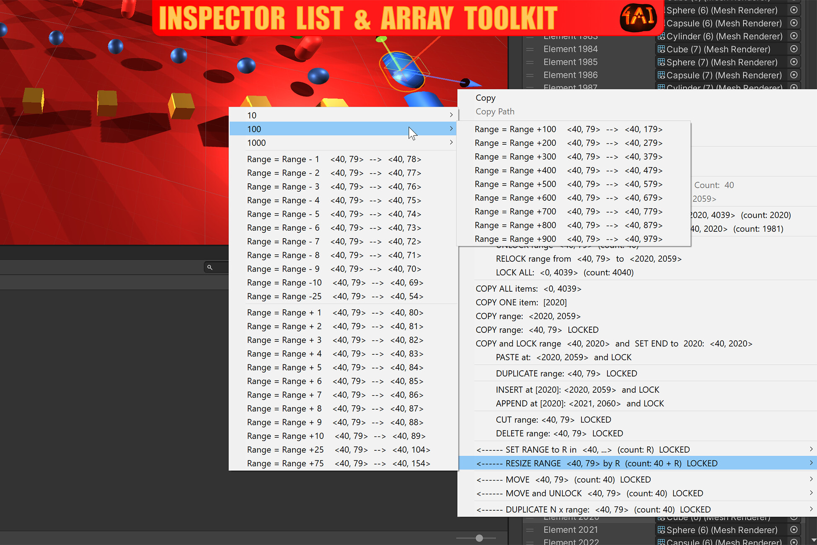The width and height of the screenshot is (817, 545).
Task: Expand SET RANGE to R submenu
Action: [638, 449]
